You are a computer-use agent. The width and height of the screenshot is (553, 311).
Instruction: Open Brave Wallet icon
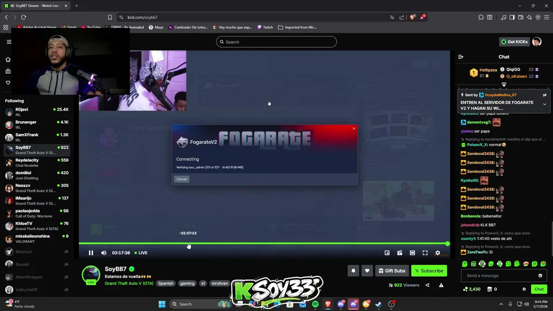(521, 17)
